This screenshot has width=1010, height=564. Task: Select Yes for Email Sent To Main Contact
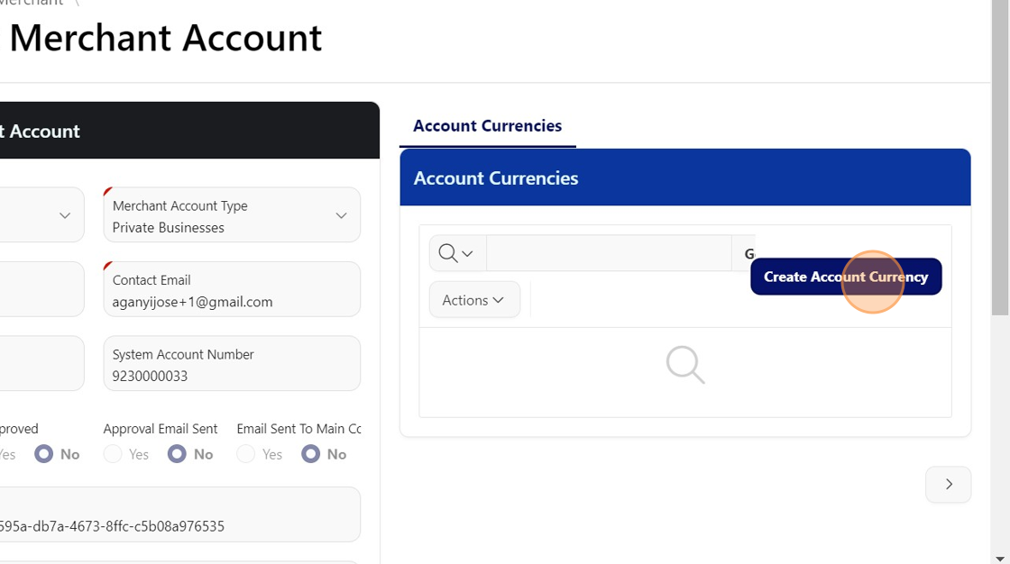[x=246, y=454]
